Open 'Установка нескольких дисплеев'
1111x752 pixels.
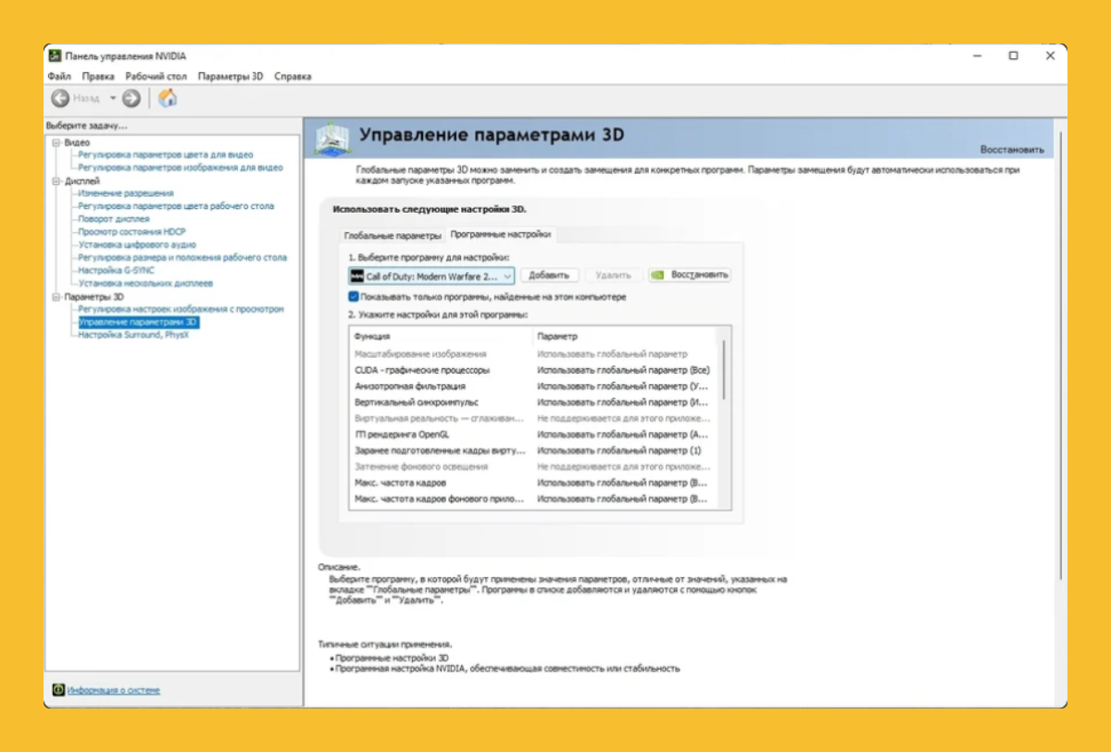(x=145, y=283)
